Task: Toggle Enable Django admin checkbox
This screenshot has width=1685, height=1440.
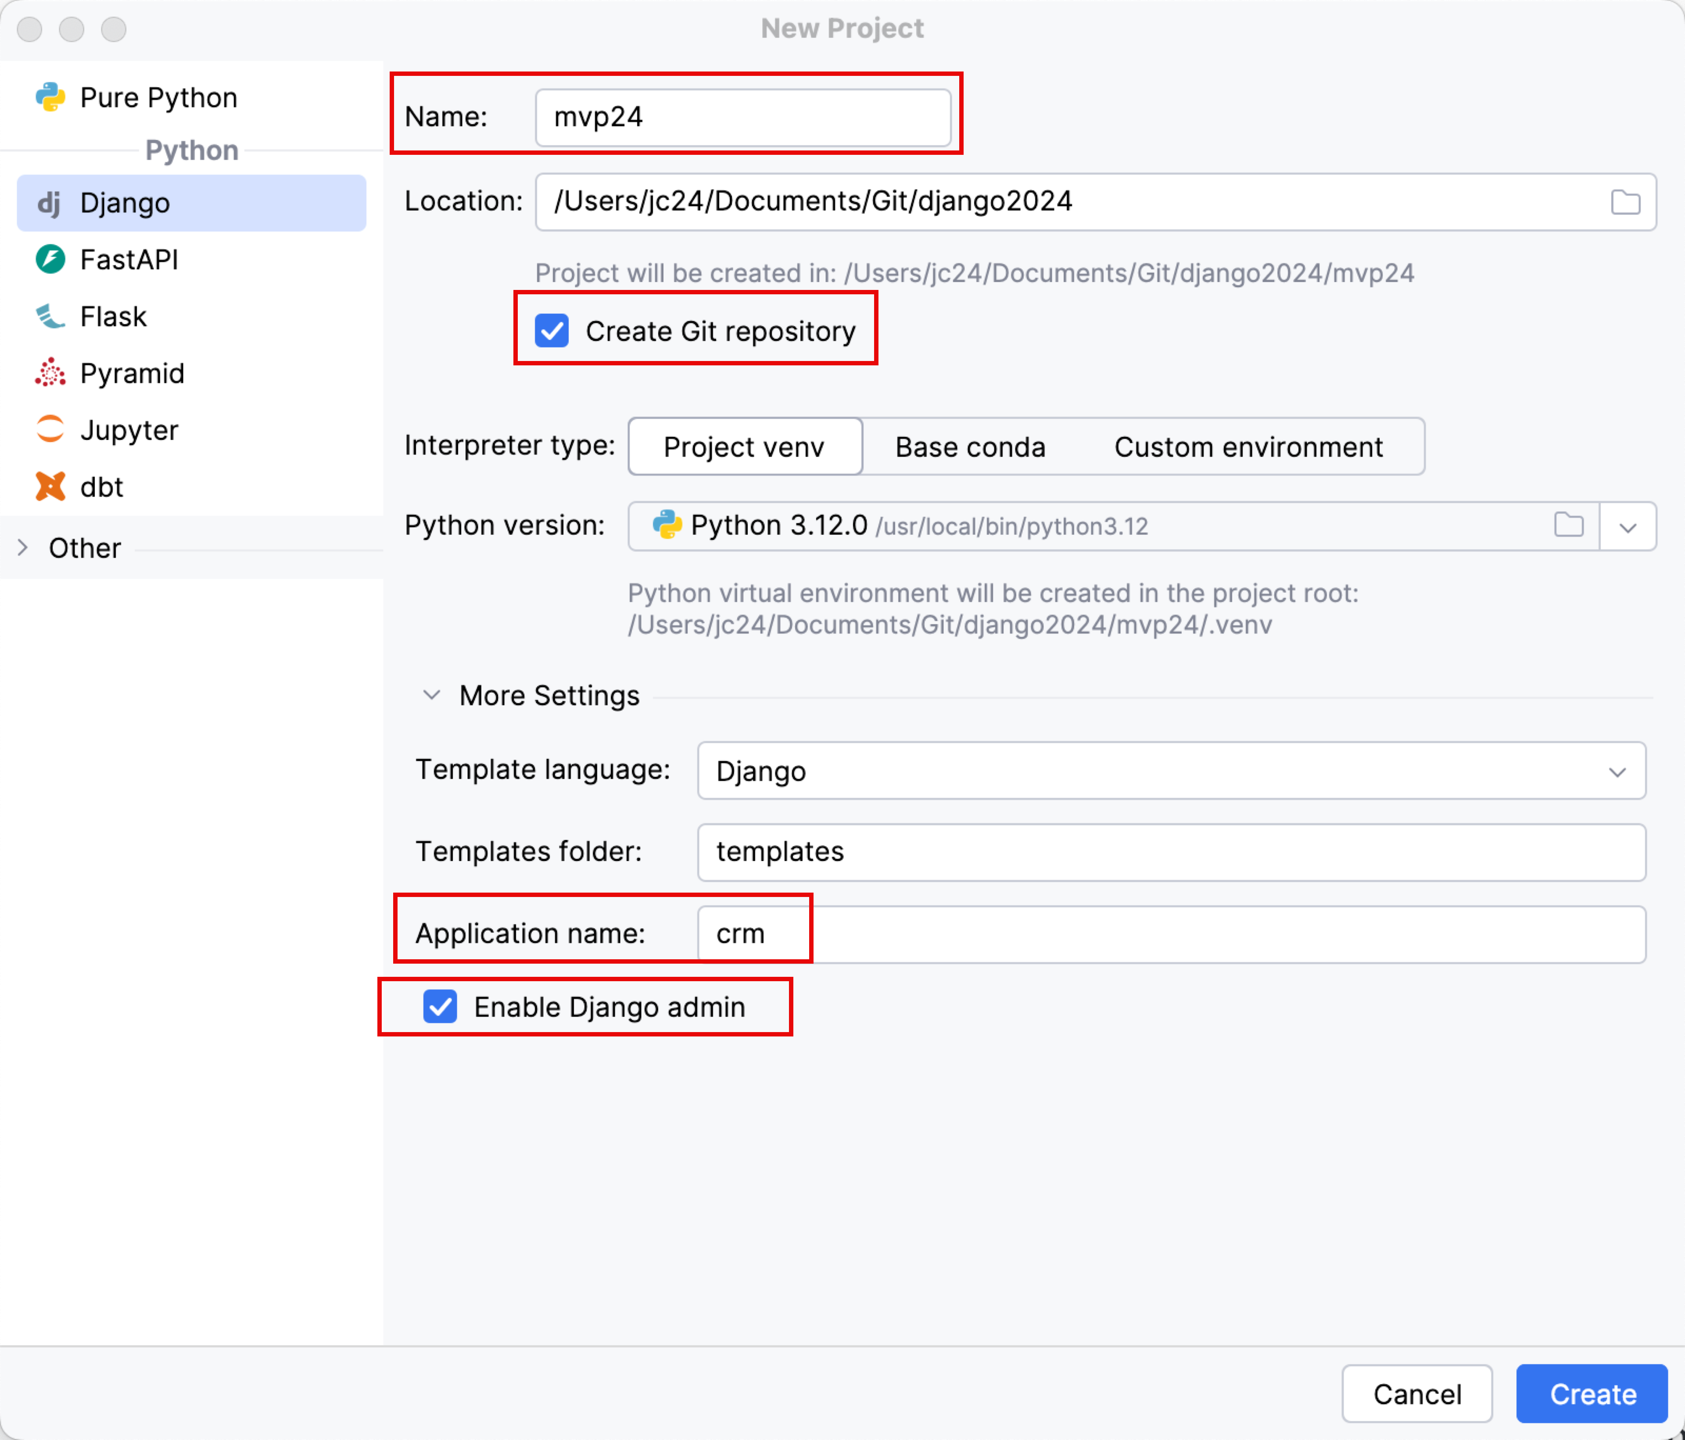Action: (x=440, y=1007)
